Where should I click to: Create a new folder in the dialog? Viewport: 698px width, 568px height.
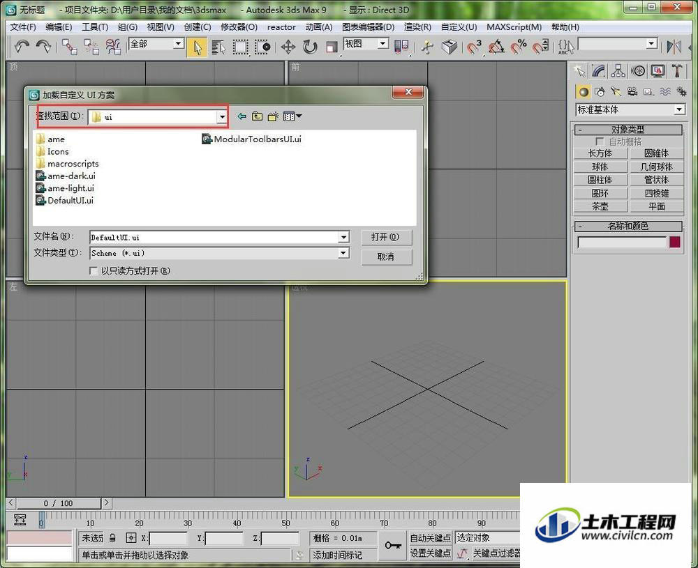pyautogui.click(x=273, y=116)
